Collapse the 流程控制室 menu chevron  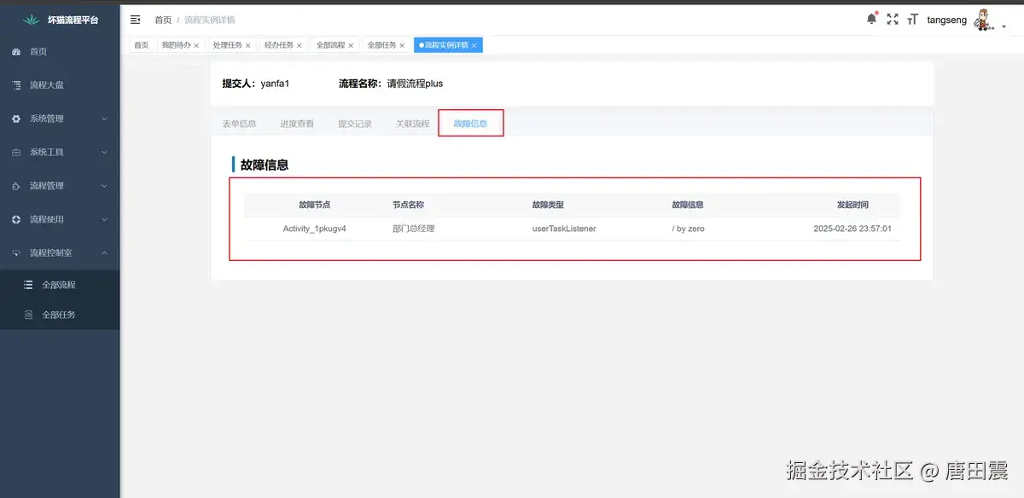click(104, 253)
